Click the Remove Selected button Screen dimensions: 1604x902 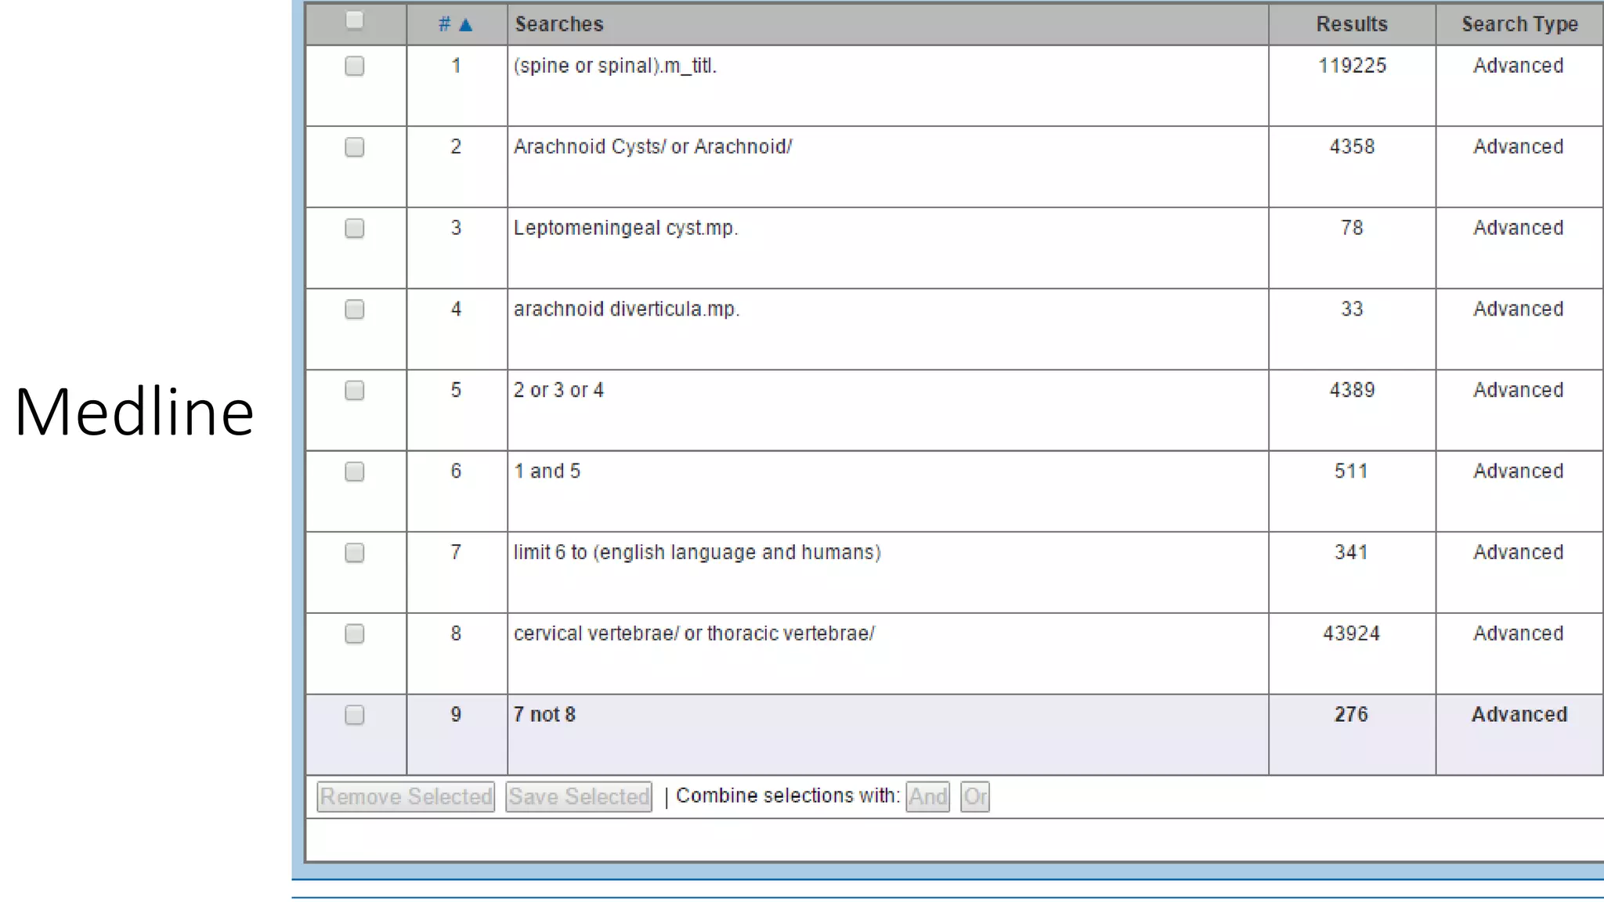[x=406, y=797]
